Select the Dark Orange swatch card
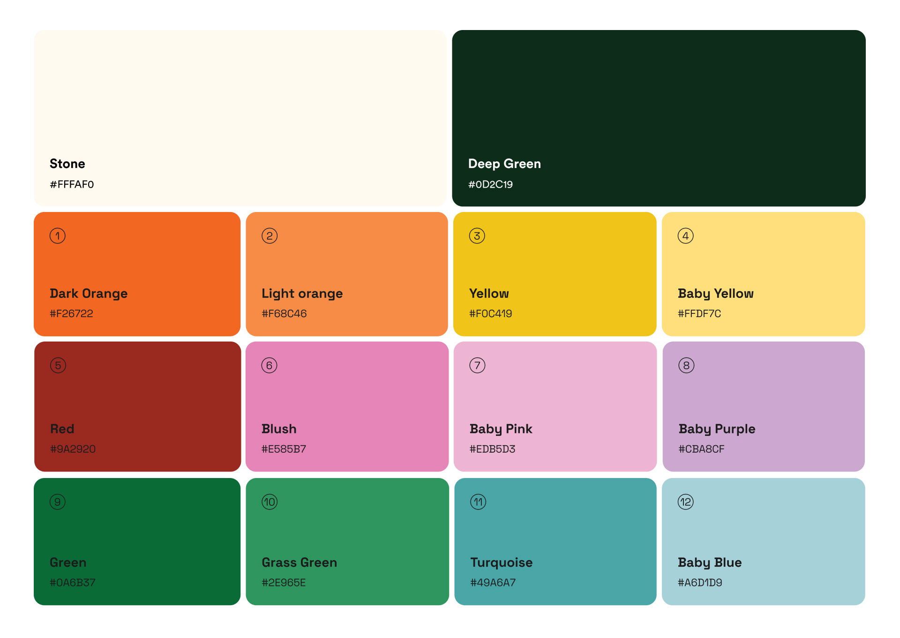Image resolution: width=900 pixels, height=638 pixels. tap(137, 274)
